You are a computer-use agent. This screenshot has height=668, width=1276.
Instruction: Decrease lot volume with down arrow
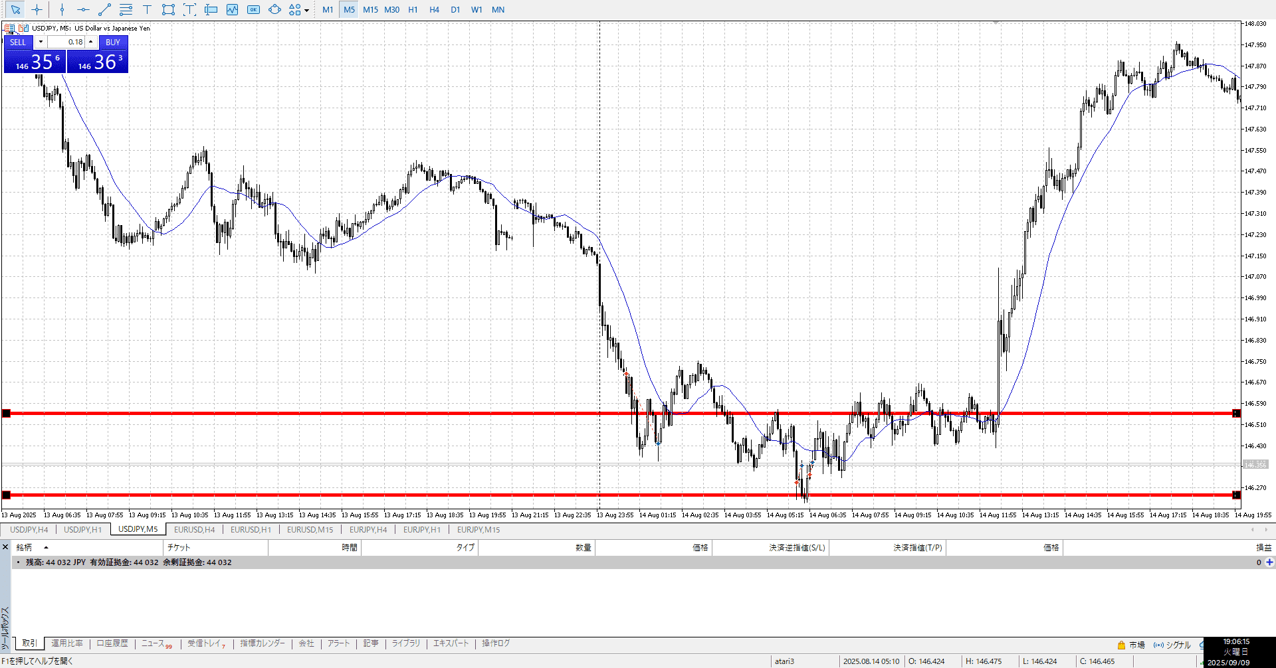41,42
